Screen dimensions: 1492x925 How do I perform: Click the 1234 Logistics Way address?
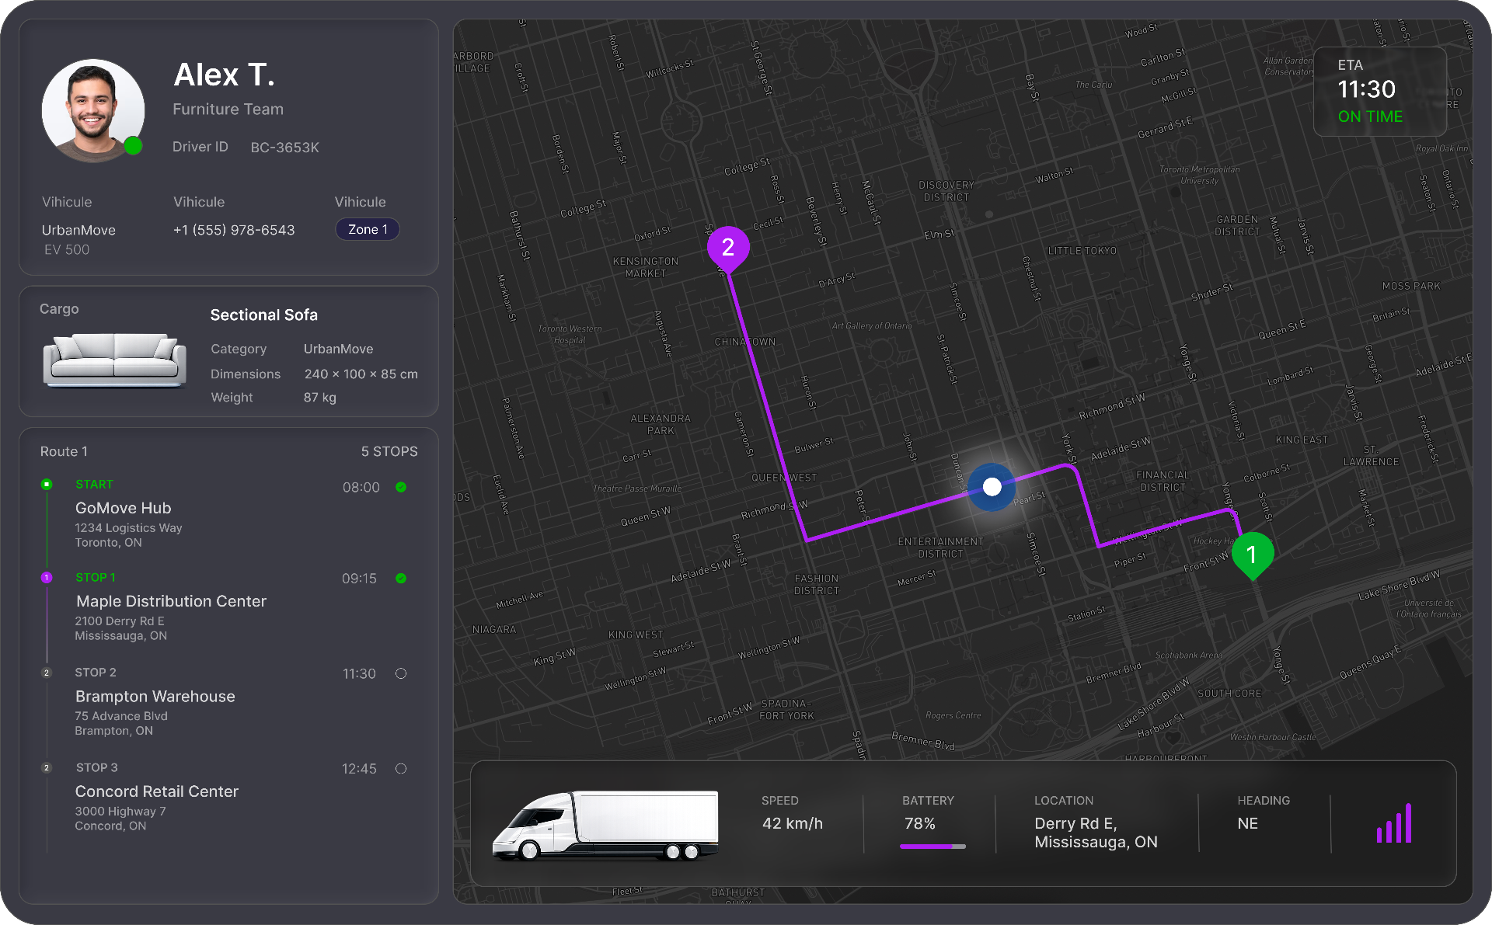[128, 528]
